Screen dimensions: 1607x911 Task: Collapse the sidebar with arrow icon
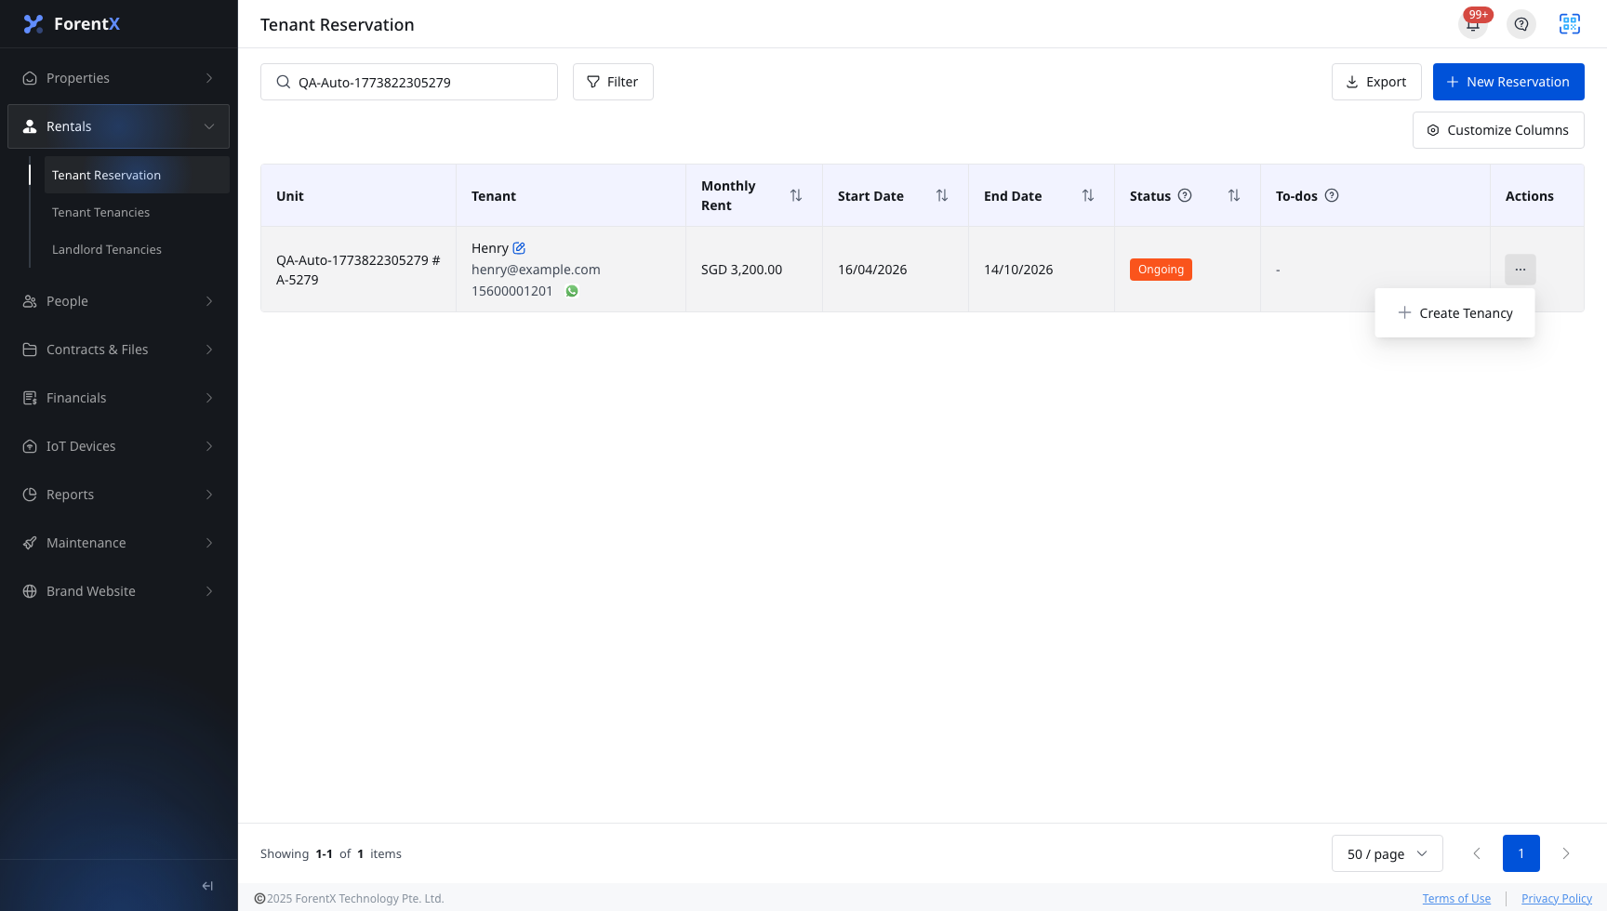[x=207, y=886]
